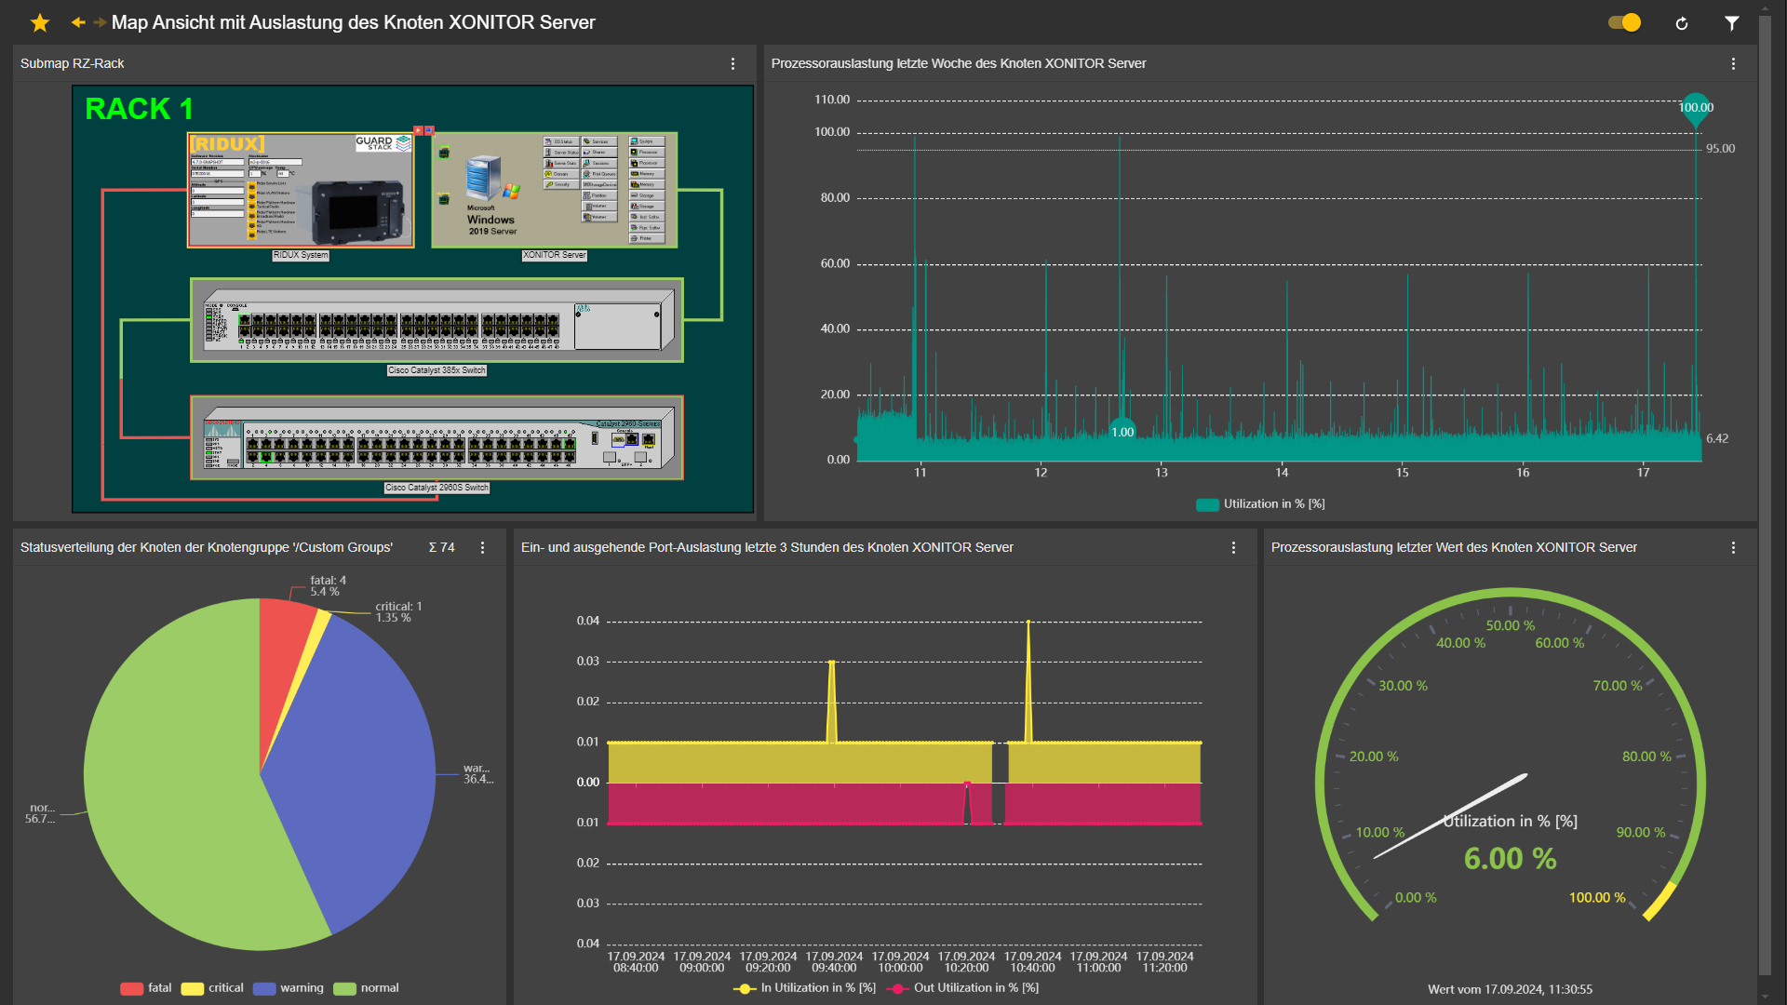The width and height of the screenshot is (1787, 1005).
Task: Click the yellow back navigation arrow
Action: (78, 22)
